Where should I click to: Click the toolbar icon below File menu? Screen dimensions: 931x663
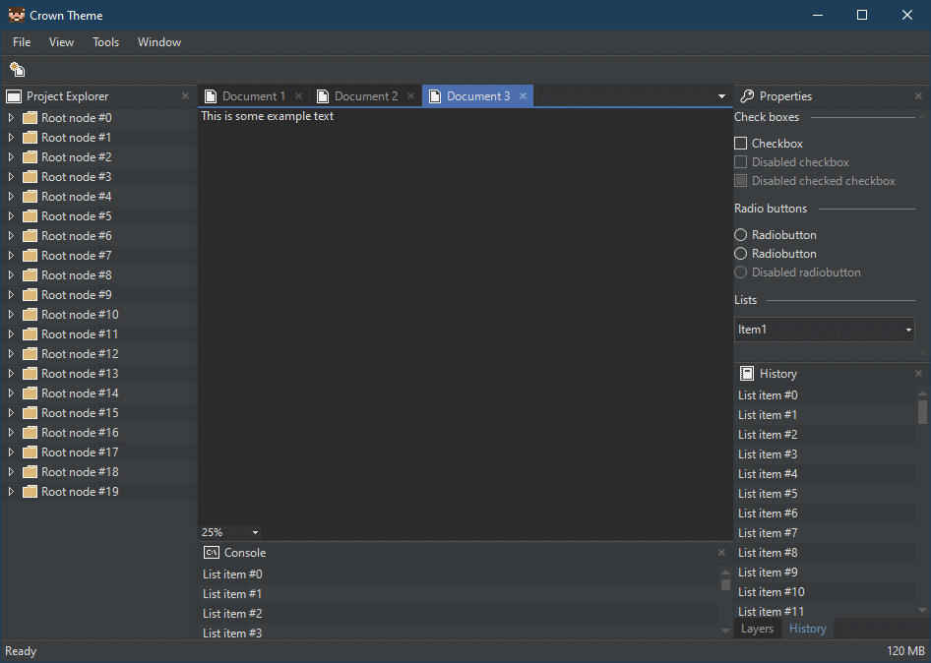click(17, 69)
